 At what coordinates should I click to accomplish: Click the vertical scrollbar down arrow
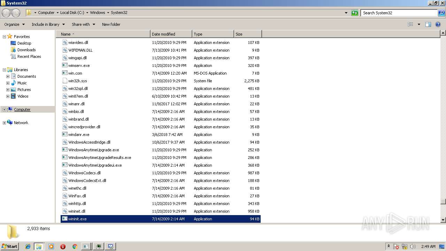coord(443,220)
